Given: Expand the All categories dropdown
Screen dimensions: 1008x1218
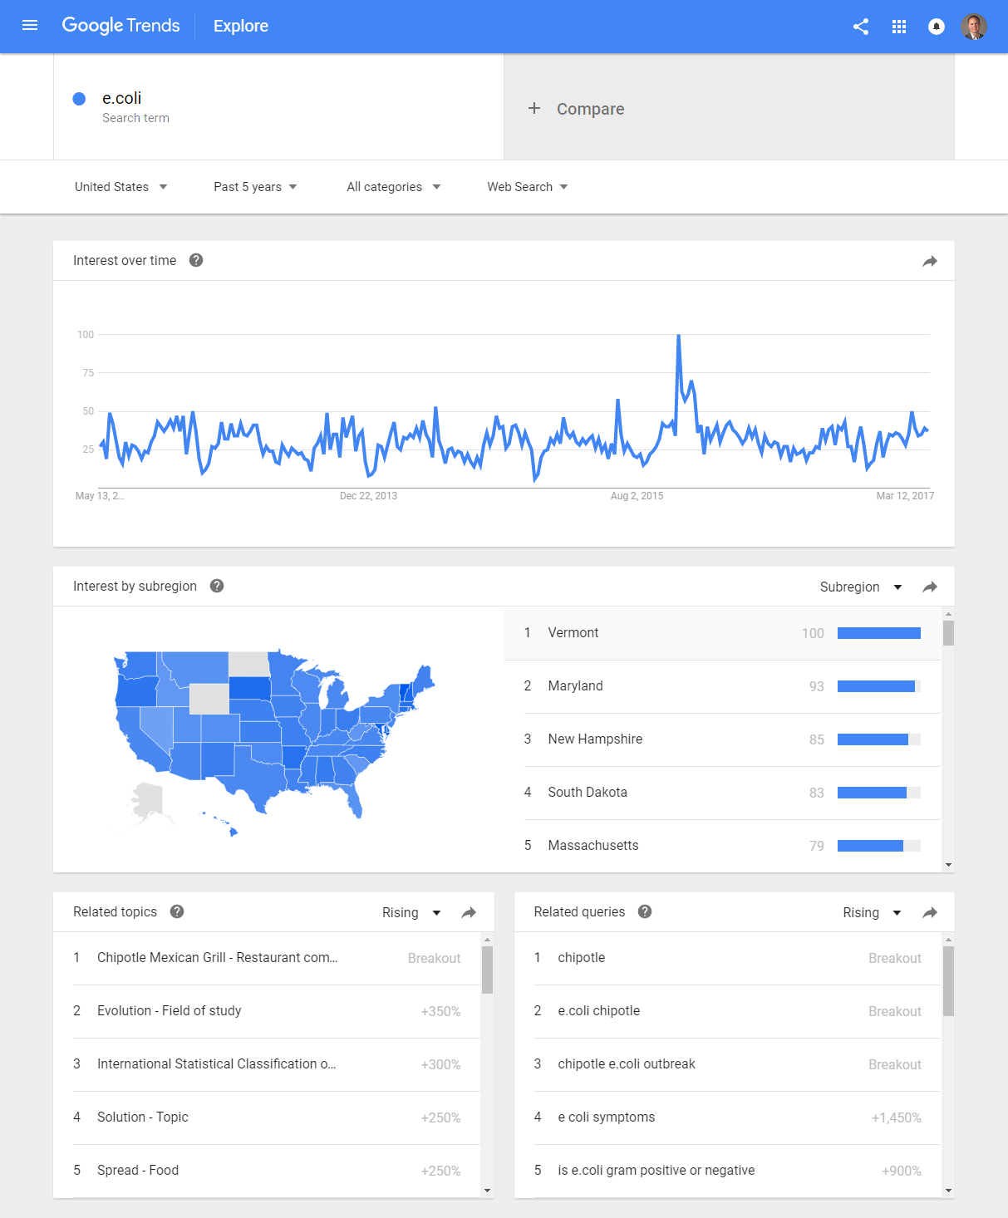Looking at the screenshot, I should [393, 187].
